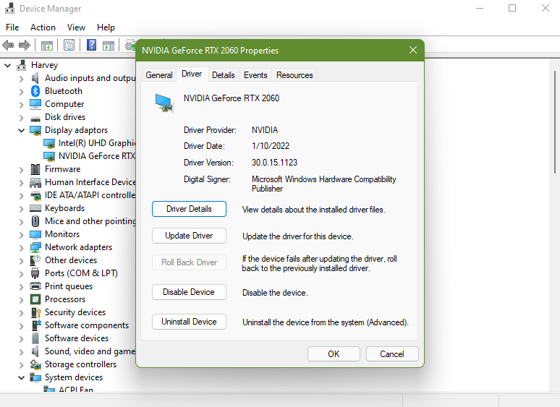
Task: Click the Driver Details button
Action: [189, 209]
